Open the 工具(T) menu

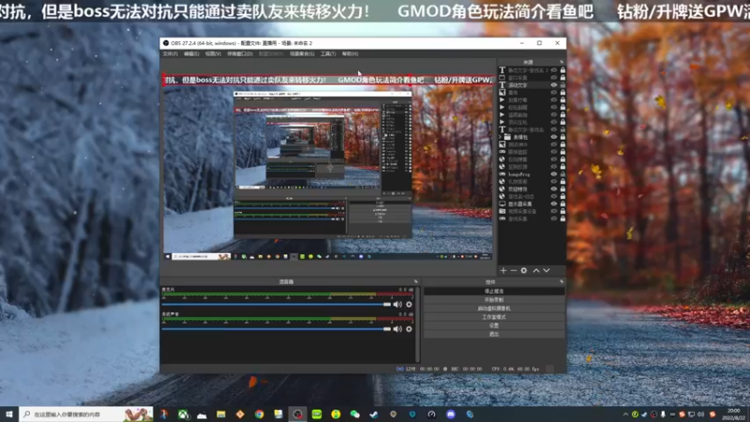click(328, 54)
